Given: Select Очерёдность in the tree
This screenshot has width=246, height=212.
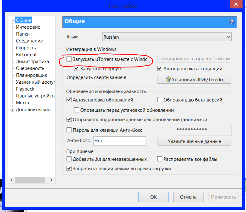Looking at the screenshot, I should pyautogui.click(x=30, y=68).
